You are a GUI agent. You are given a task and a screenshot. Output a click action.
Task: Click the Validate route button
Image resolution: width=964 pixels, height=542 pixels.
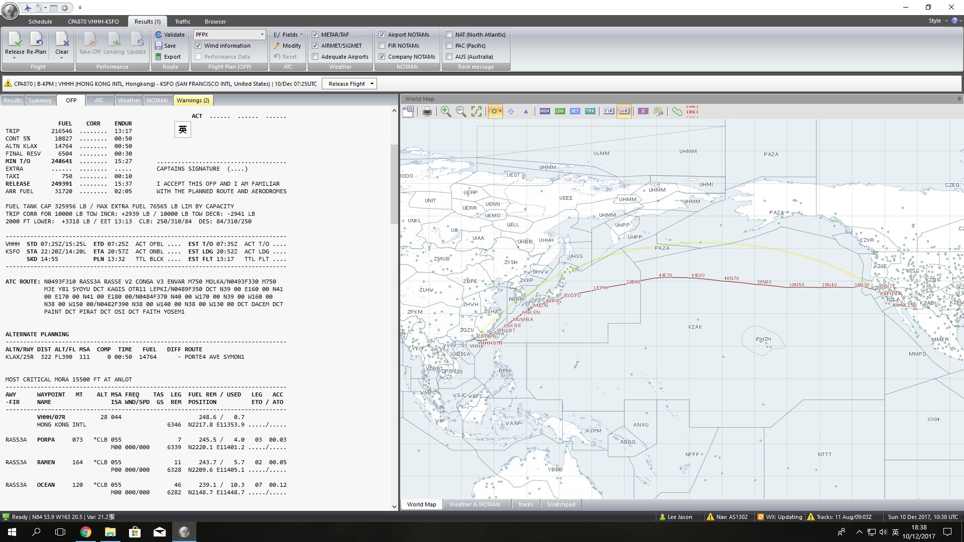click(x=169, y=35)
